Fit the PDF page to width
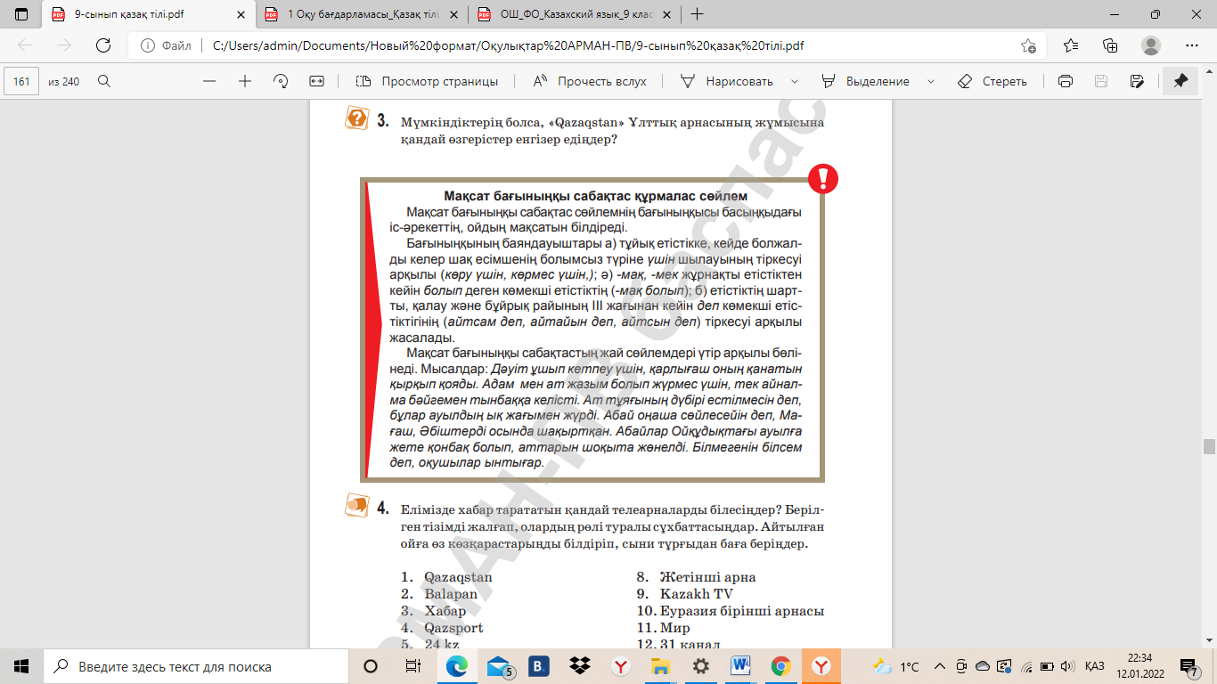 coord(316,81)
